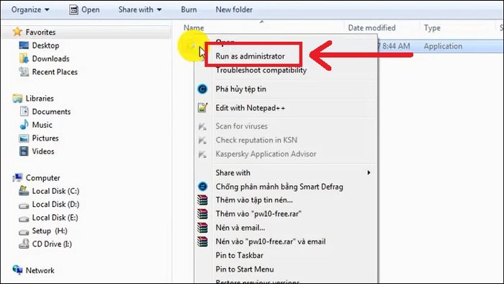Click the CD Drive (I:) icon
Image resolution: width=504 pixels, height=284 pixels.
coord(24,244)
